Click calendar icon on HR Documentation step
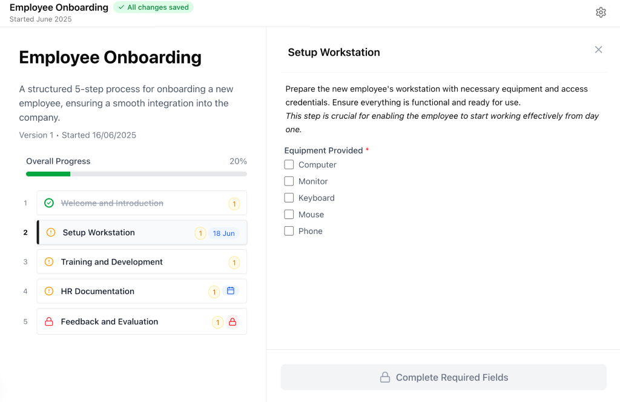 [231, 291]
